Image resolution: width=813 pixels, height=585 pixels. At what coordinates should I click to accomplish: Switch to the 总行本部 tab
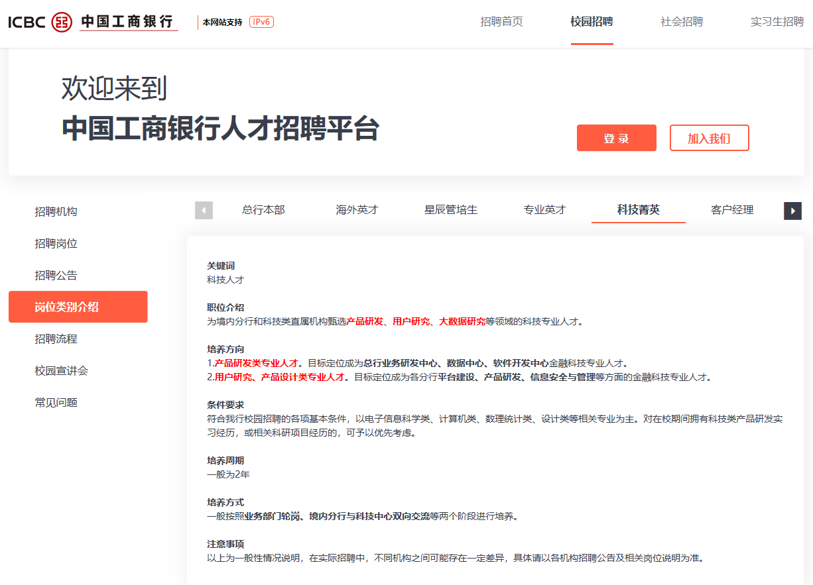tap(263, 209)
